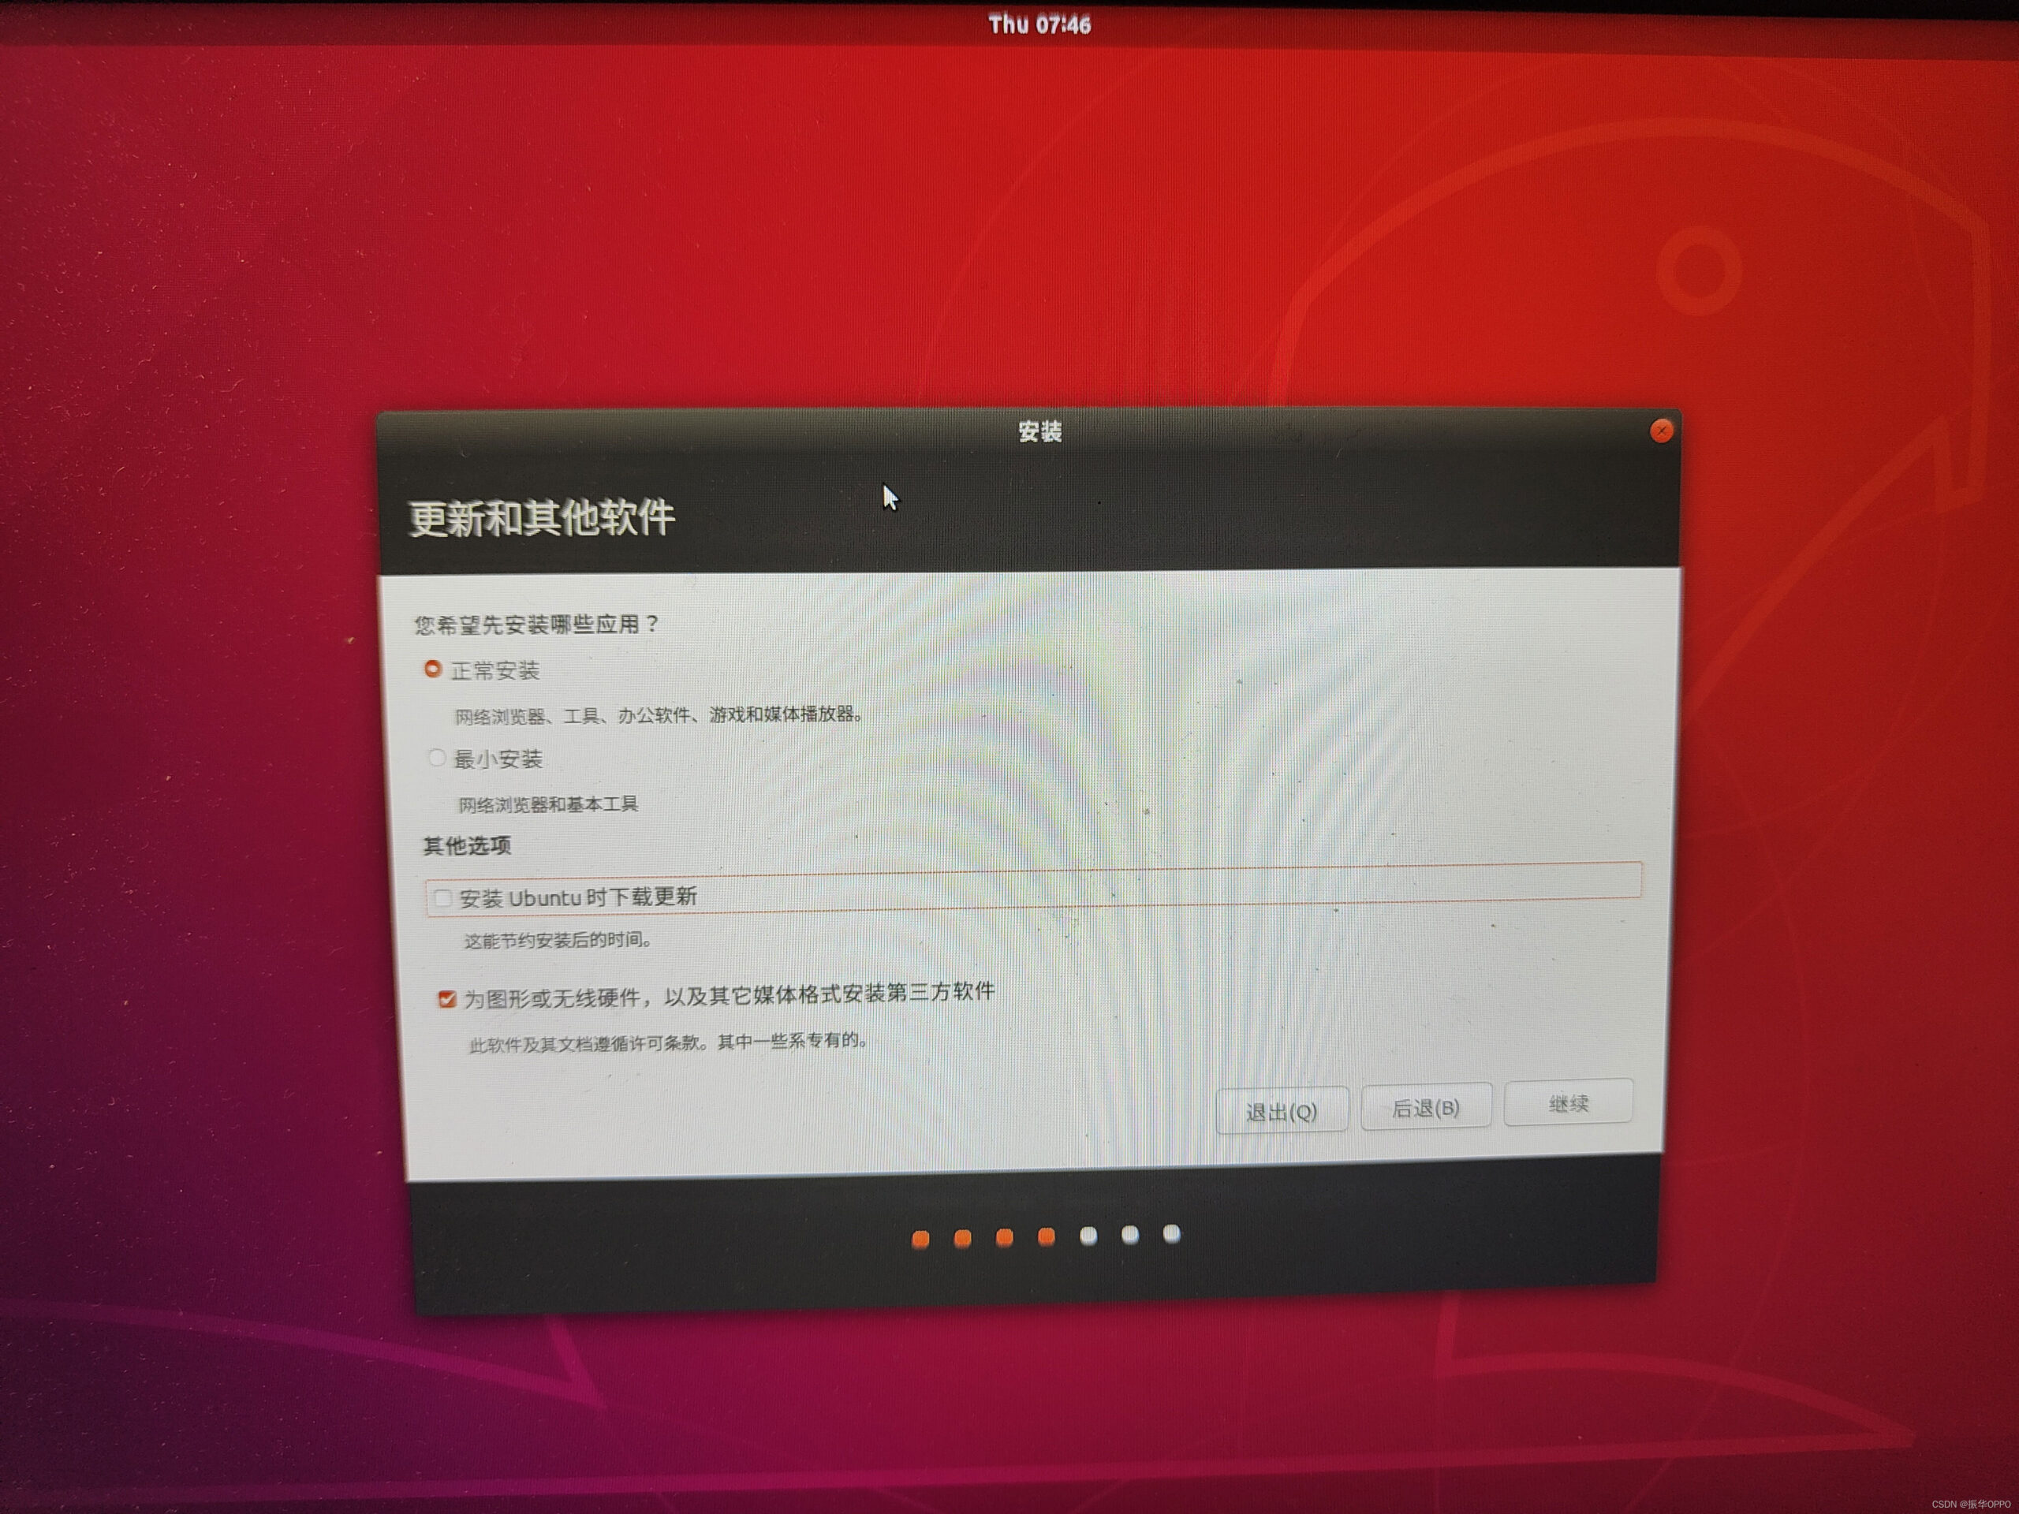The height and width of the screenshot is (1514, 2019).
Task: Uncheck the third-party software checkbox
Action: click(x=446, y=999)
